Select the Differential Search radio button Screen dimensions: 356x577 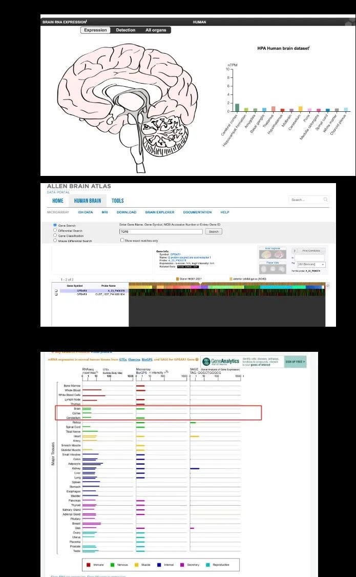pyautogui.click(x=55, y=230)
